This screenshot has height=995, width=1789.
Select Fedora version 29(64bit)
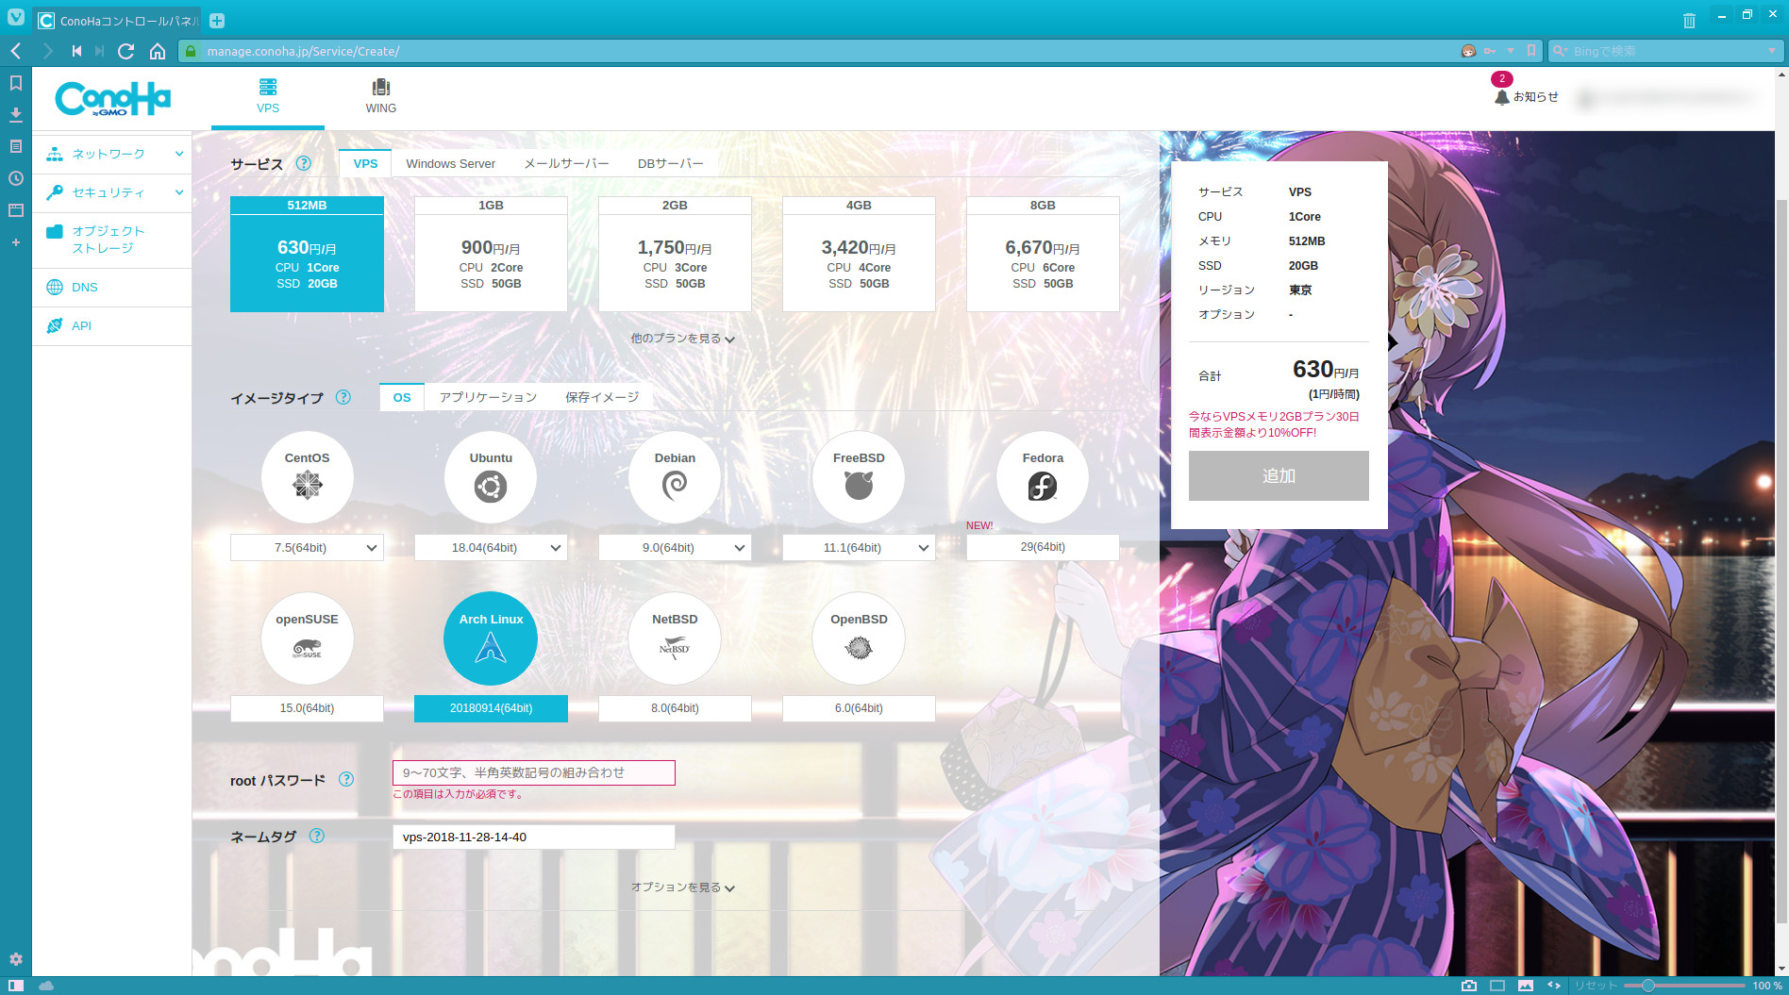[x=1043, y=547]
